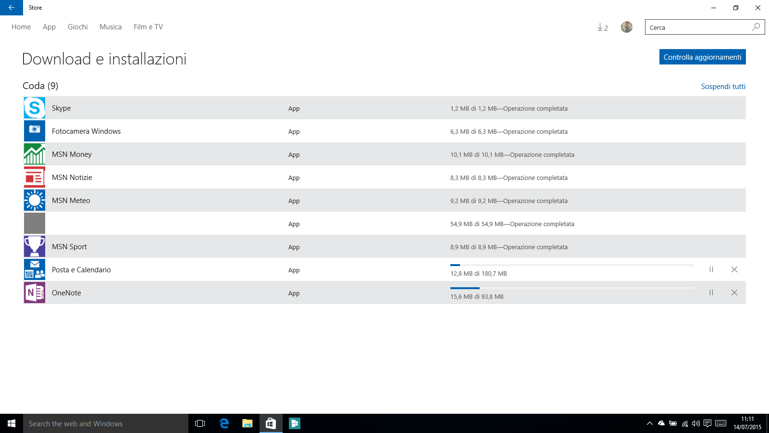Image resolution: width=769 pixels, height=433 pixels.
Task: Open the user account profile picture
Action: [x=627, y=27]
